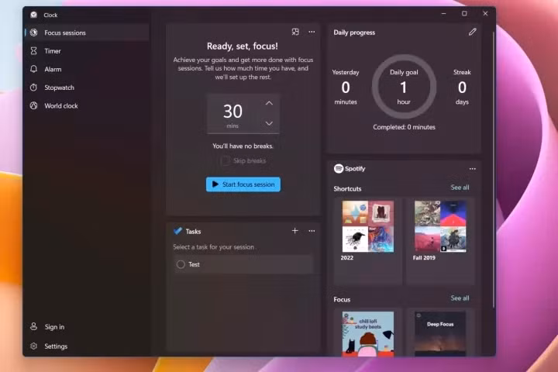The width and height of the screenshot is (558, 372).
Task: Open the Deep Focus playlist
Action: click(440, 334)
